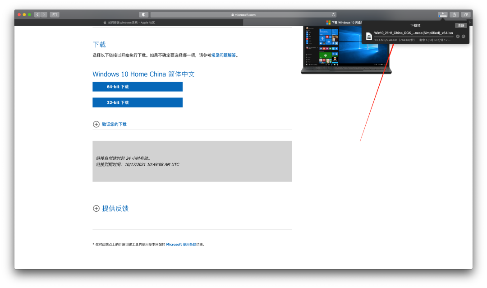The image size is (487, 288).
Task: Reload the page with refresh icon
Action: (333, 14)
